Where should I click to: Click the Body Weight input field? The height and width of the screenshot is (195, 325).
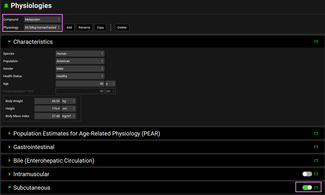[47, 101]
